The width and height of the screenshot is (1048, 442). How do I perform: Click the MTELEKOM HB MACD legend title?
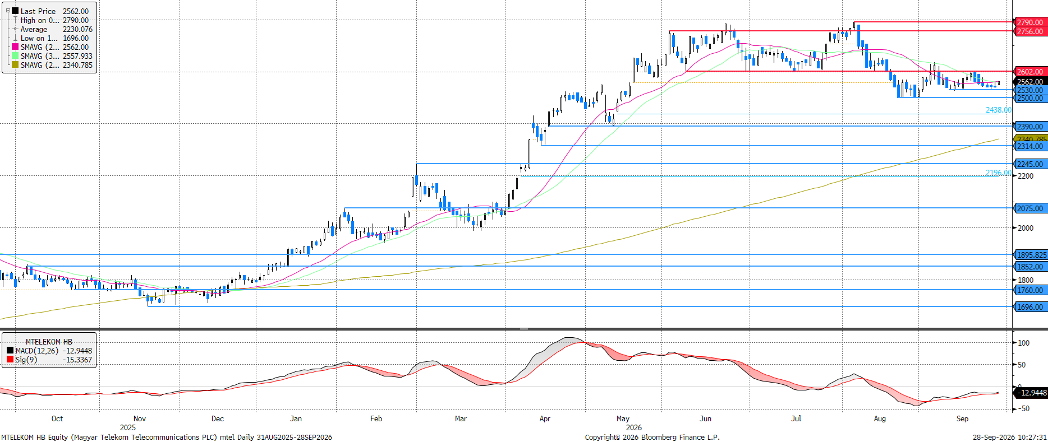[49, 342]
